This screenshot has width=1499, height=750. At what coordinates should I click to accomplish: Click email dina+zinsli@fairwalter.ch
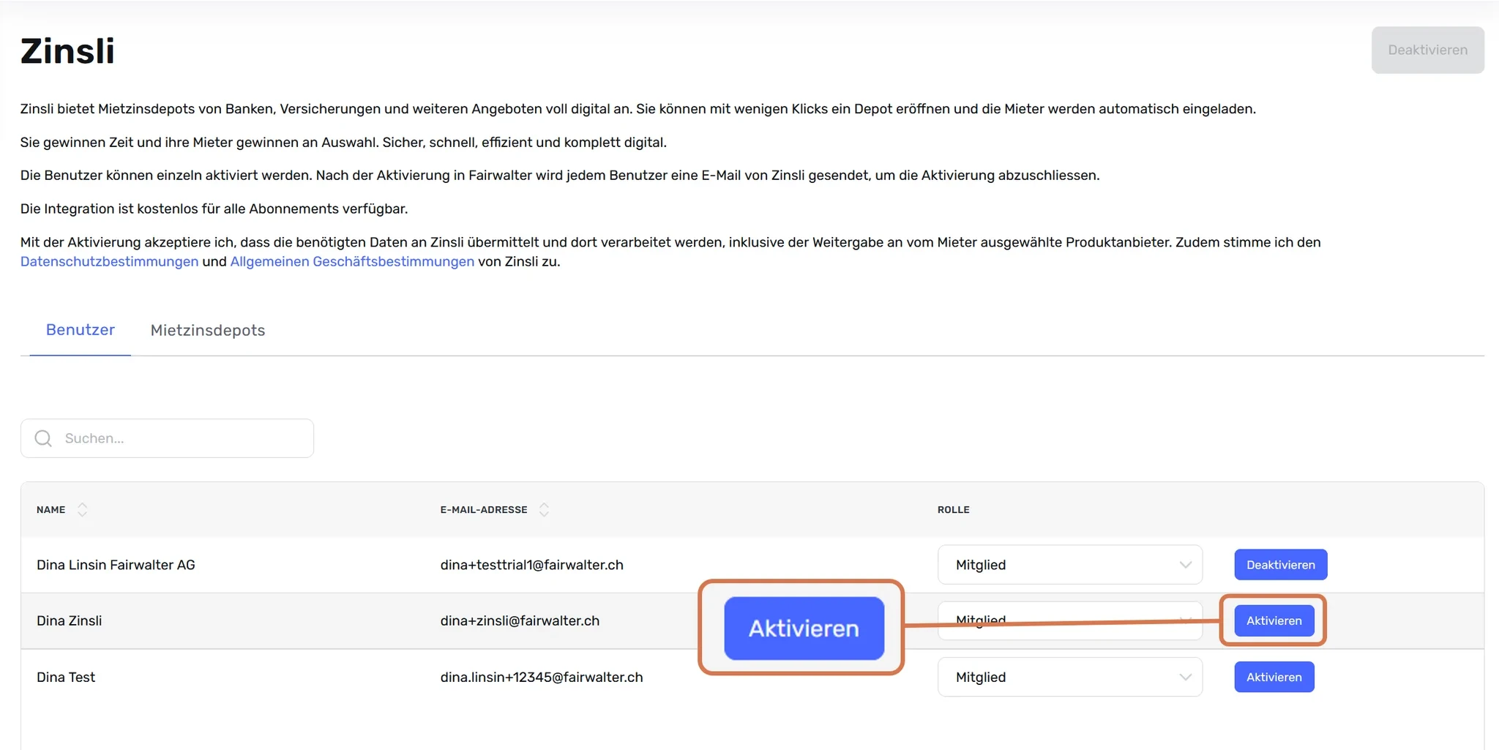click(x=520, y=620)
